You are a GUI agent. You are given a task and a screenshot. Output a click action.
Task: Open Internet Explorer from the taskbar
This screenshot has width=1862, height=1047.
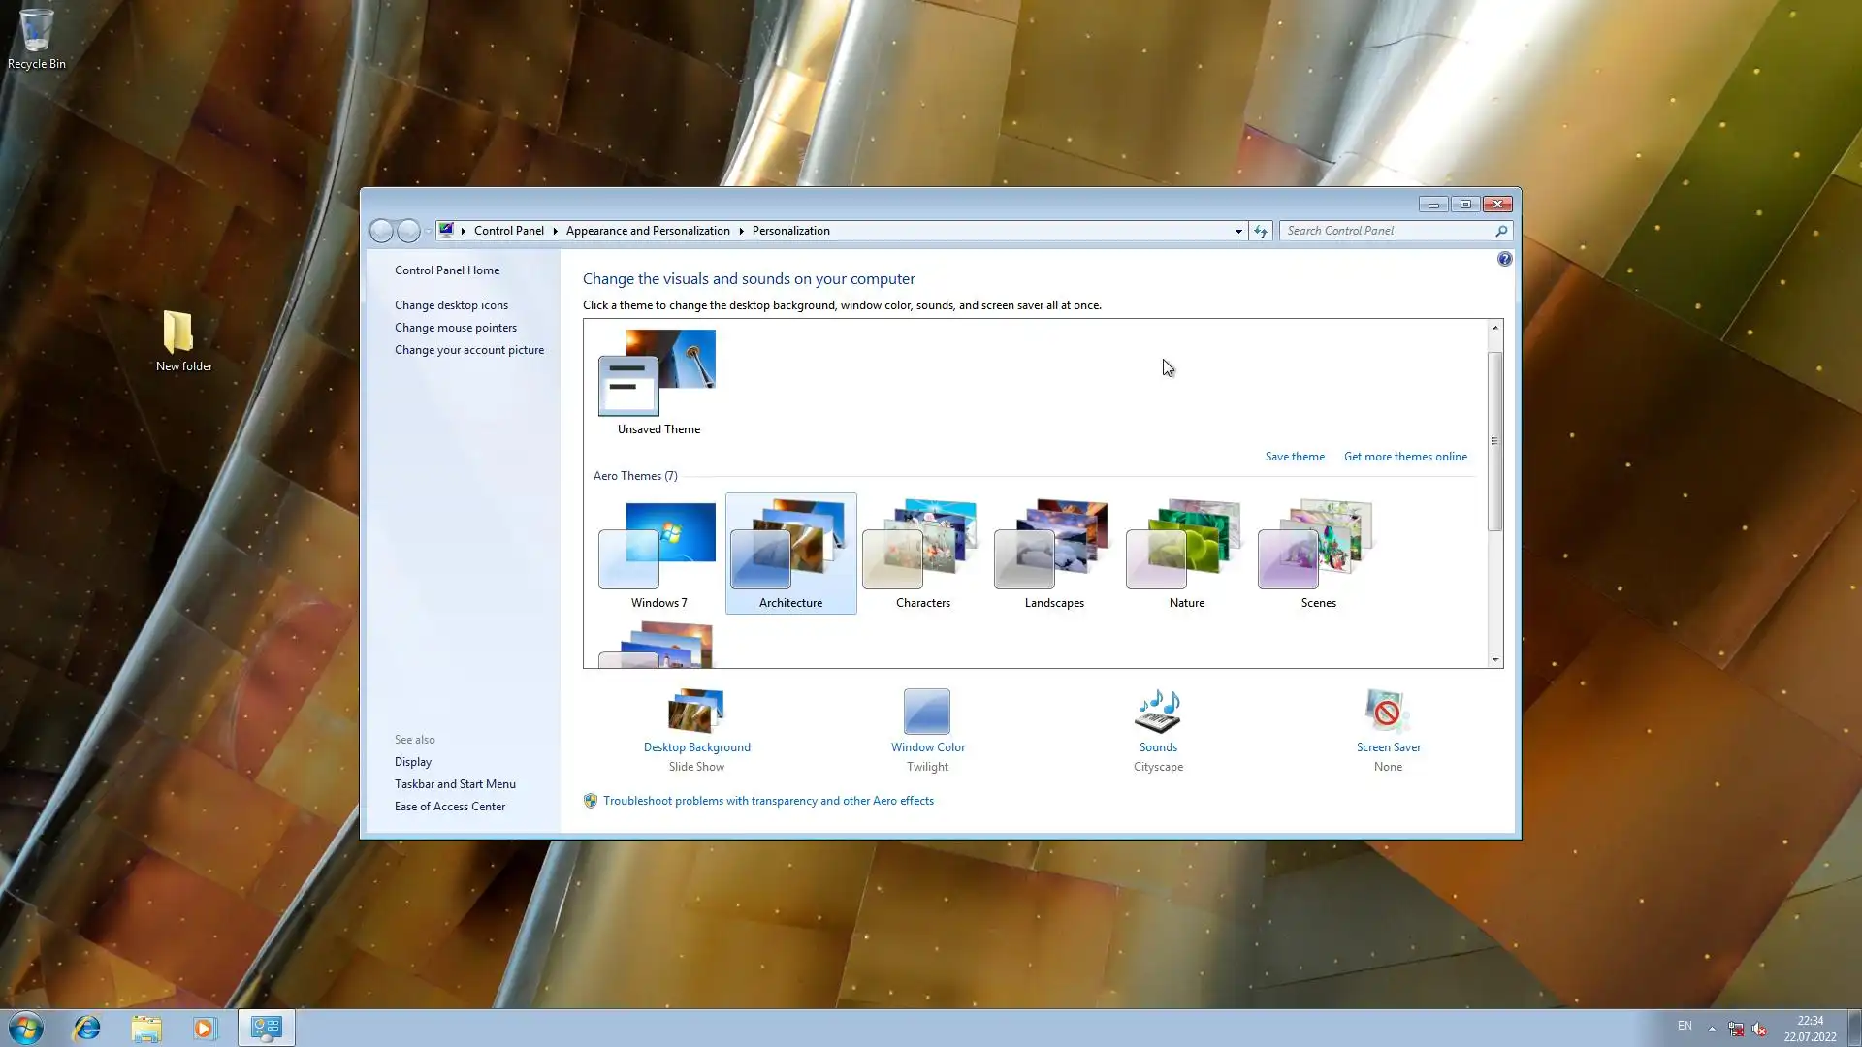point(87,1028)
